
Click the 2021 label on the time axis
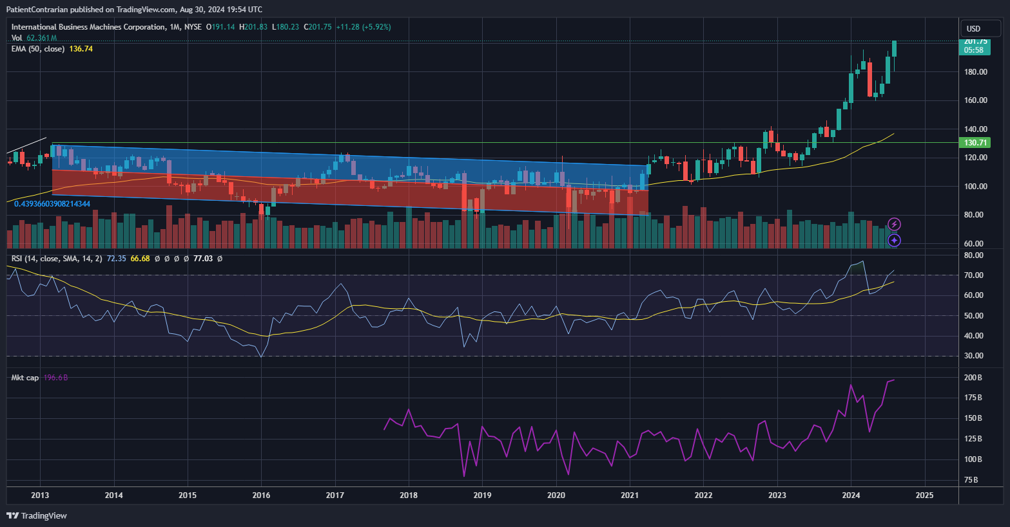click(630, 495)
